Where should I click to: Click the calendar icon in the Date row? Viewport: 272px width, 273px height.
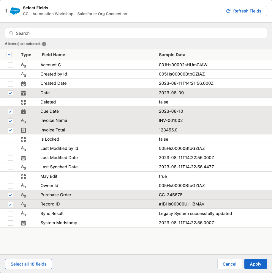click(x=23, y=93)
